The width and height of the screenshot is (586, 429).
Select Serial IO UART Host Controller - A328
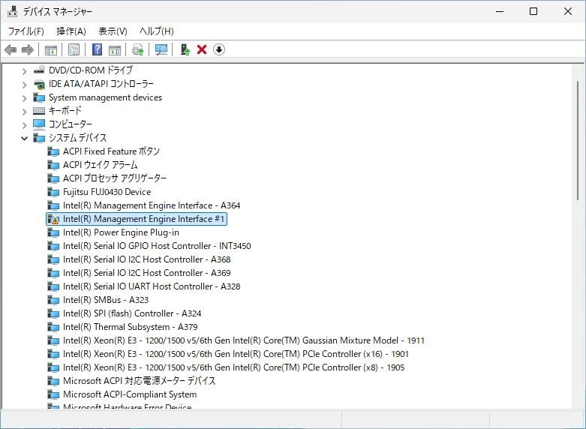click(152, 286)
